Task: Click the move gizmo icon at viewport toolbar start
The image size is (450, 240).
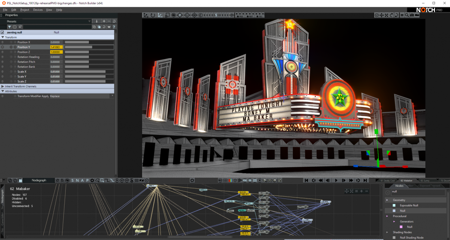Action: (146, 15)
